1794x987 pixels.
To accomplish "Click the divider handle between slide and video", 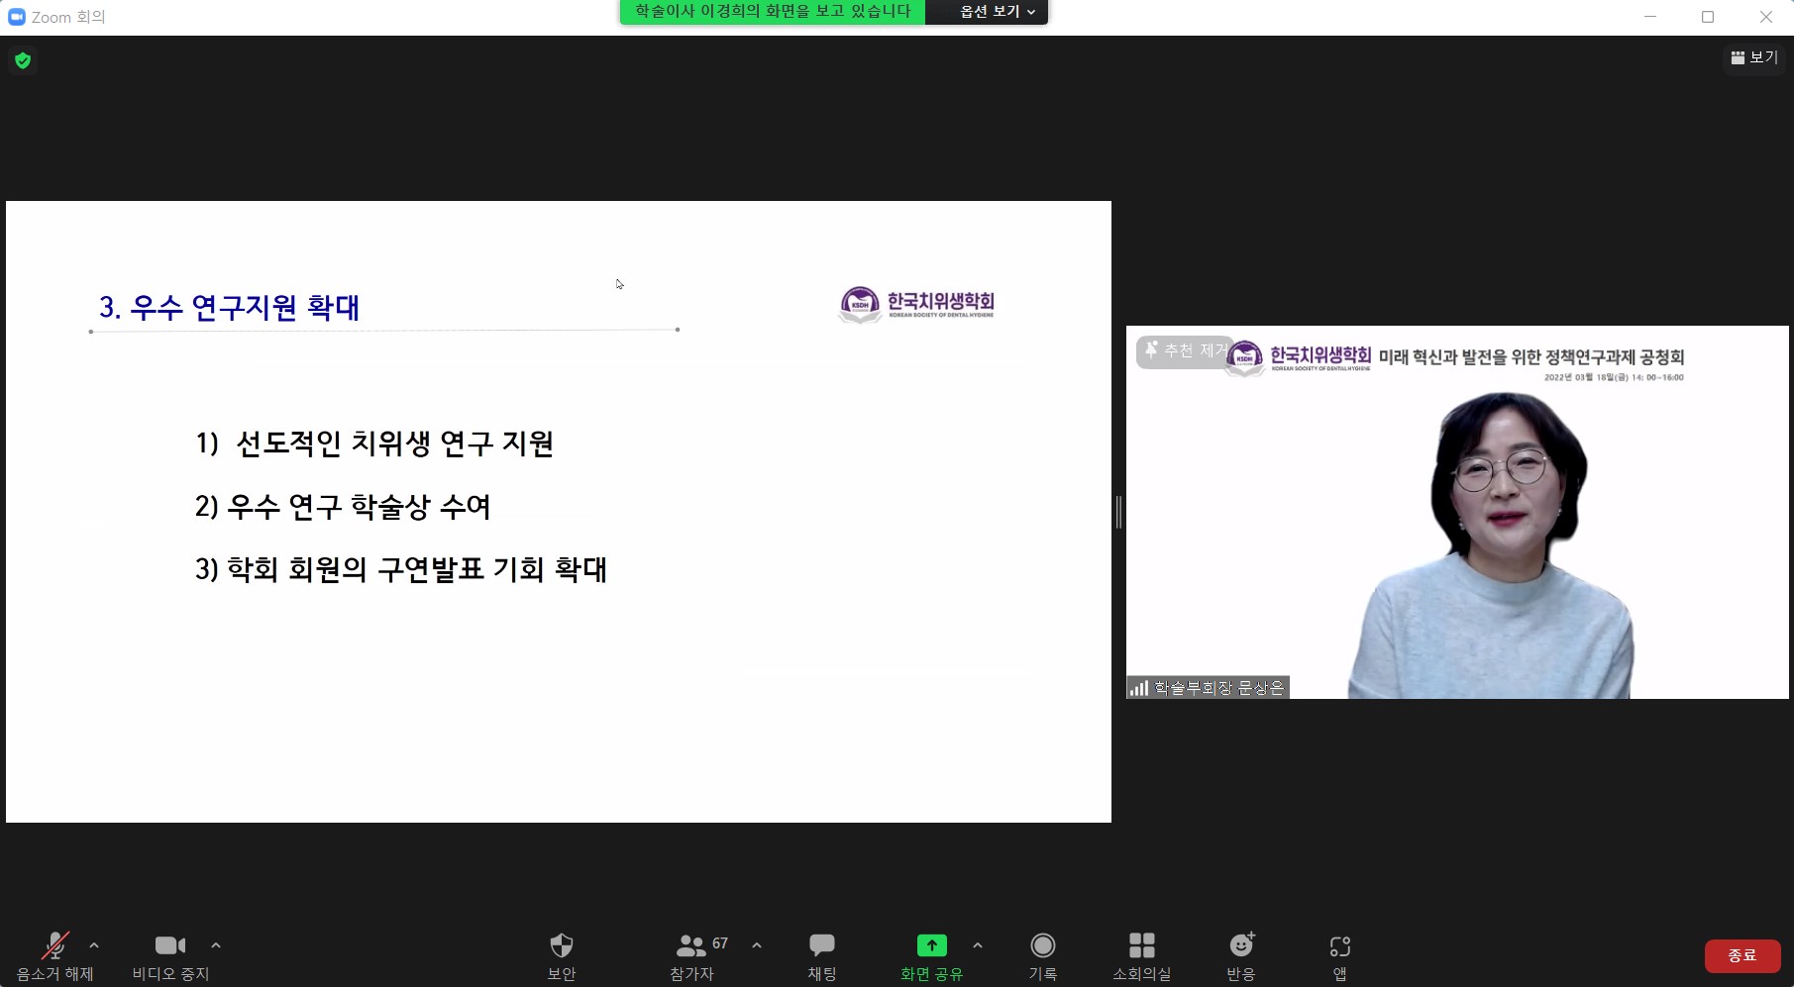I will (x=1118, y=512).
